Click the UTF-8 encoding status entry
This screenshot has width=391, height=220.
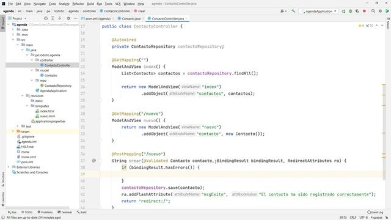pyautogui.click(x=364, y=218)
